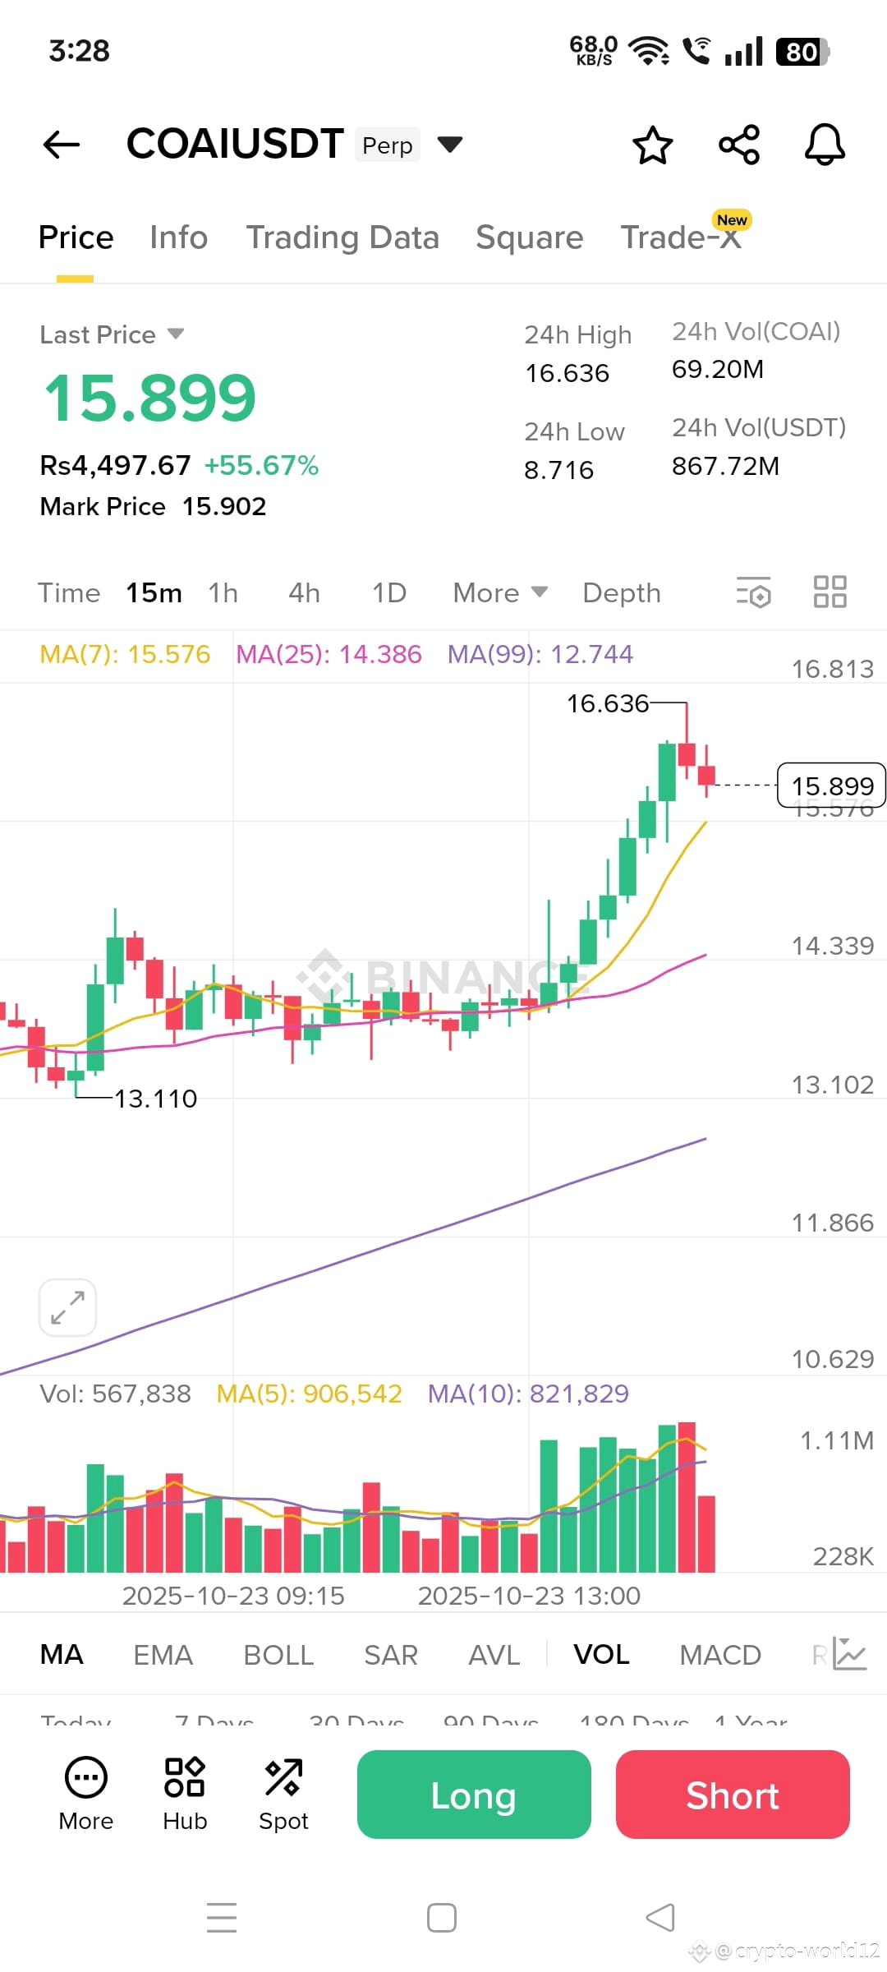Toggle the MA overlay indicator
This screenshot has width=887, height=1972.
(x=62, y=1654)
